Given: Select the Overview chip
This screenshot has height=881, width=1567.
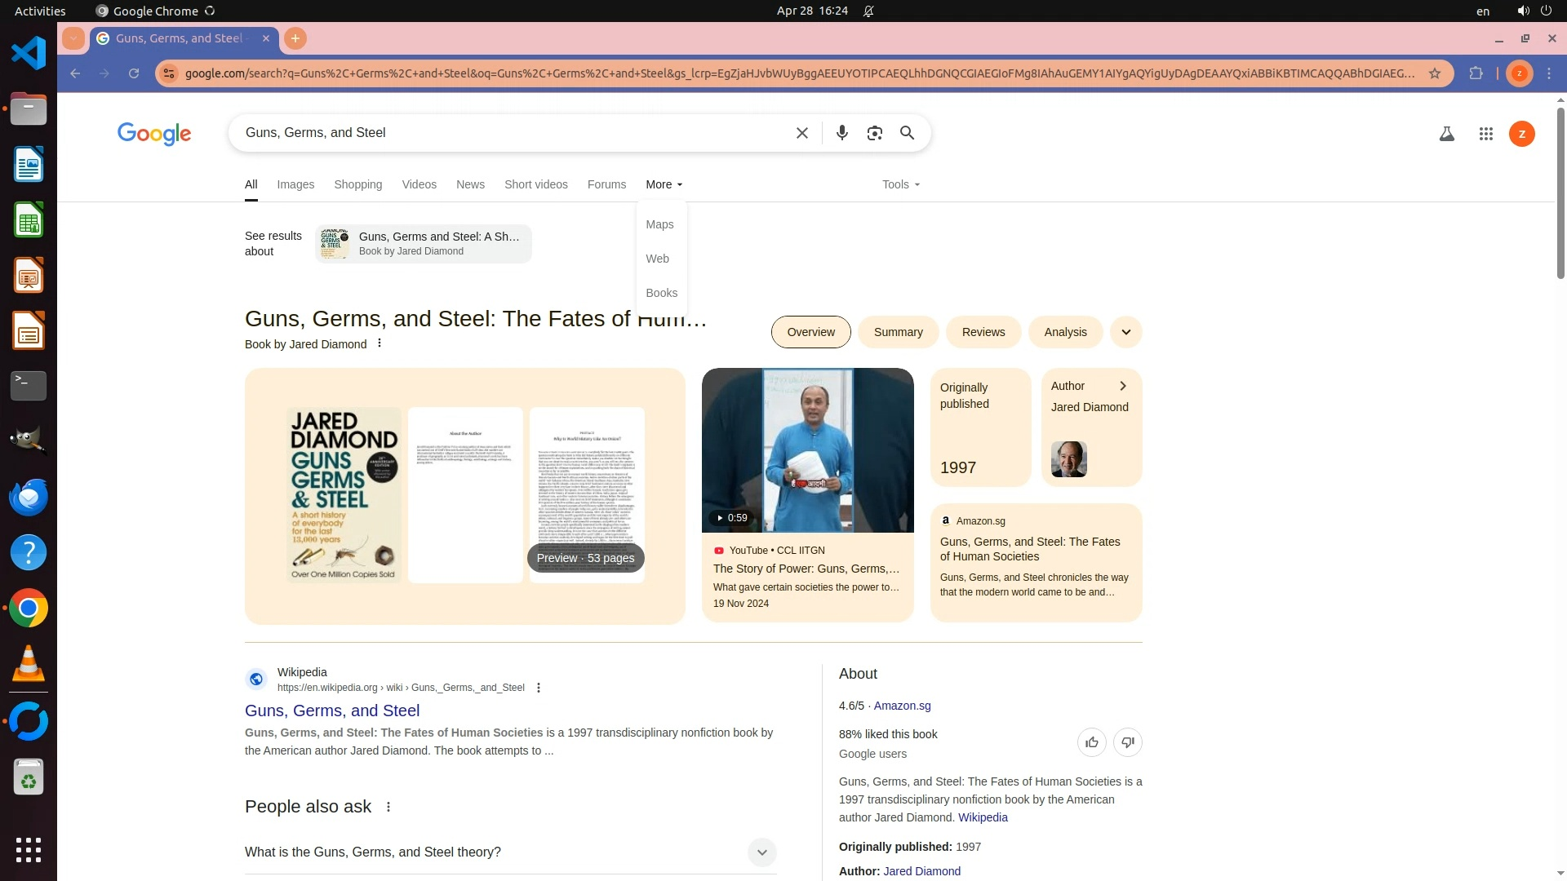Looking at the screenshot, I should [810, 332].
